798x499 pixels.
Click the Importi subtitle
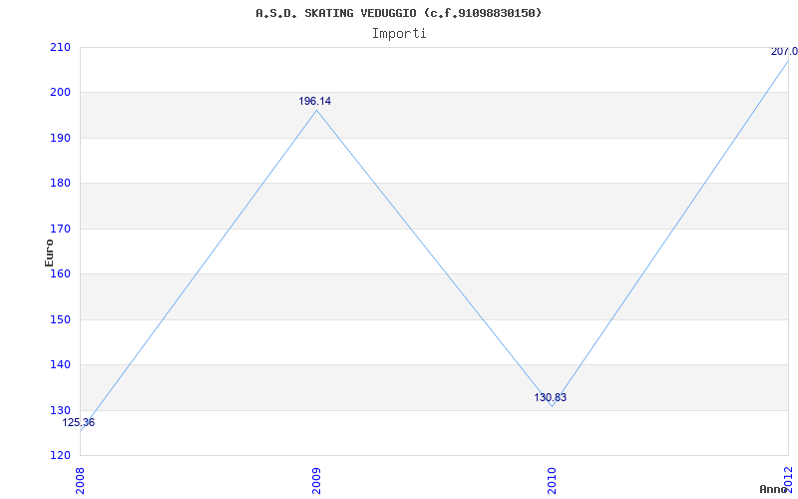click(x=399, y=34)
